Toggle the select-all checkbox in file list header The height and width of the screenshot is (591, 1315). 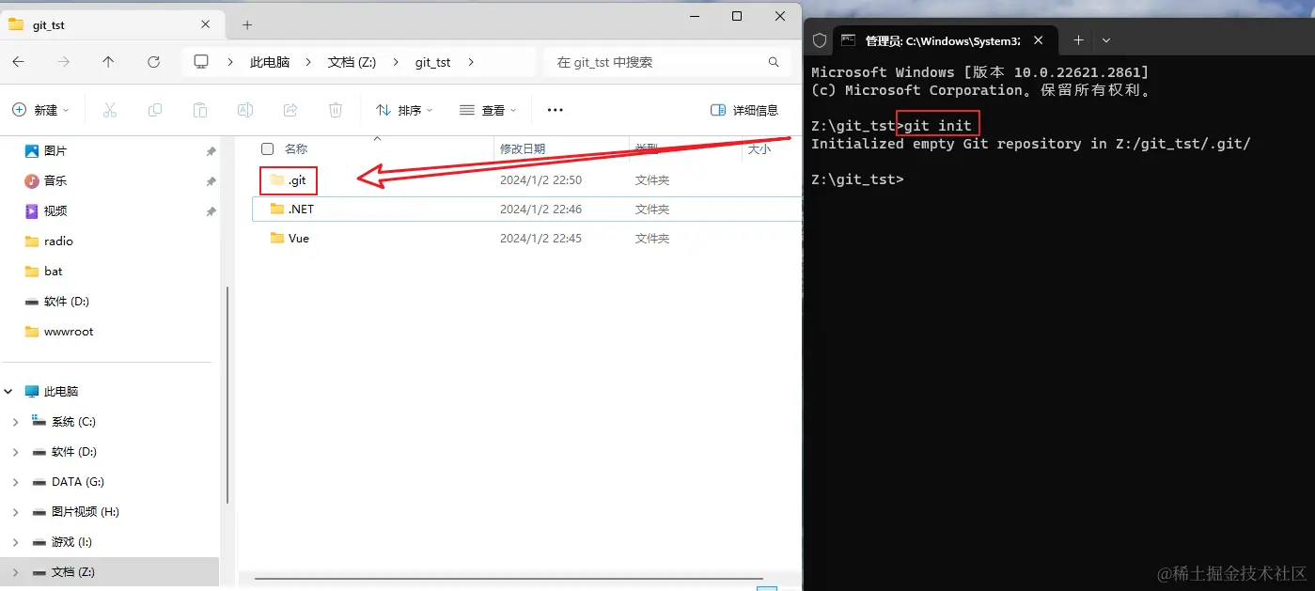[268, 148]
